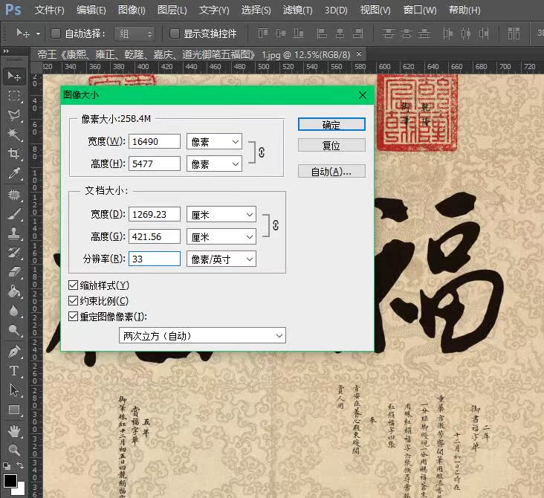Open Move tool preset picker arrow
Screen dimensions: 544x498
[38, 33]
